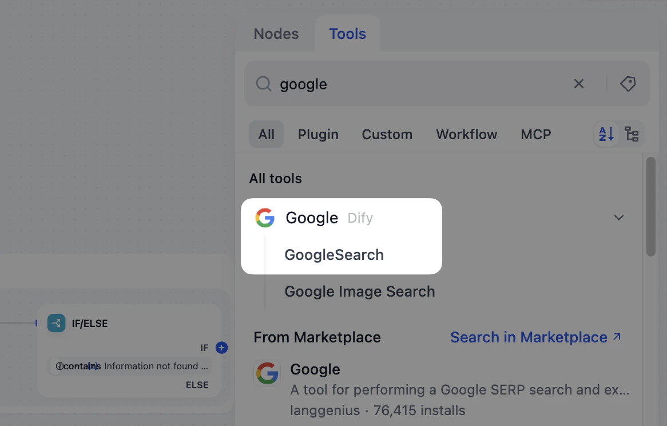Click the IF/ELSE node icon

point(56,323)
